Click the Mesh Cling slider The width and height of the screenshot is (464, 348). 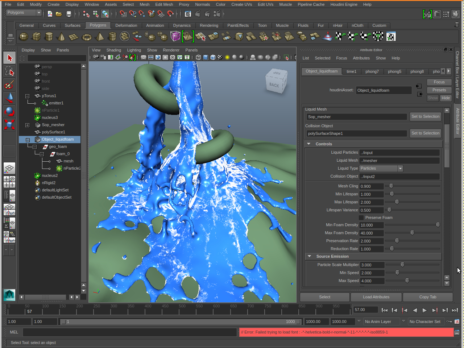click(391, 186)
